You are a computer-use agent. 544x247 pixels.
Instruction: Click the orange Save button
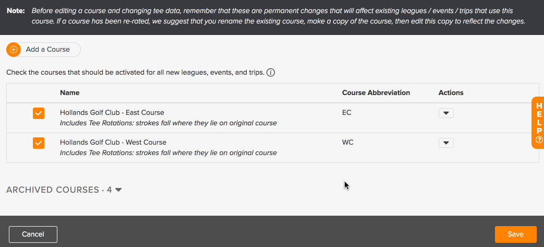pos(515,234)
